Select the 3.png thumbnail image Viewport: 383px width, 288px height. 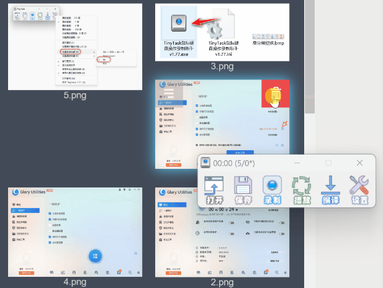click(222, 32)
